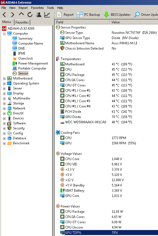Click the Report toolbar button
This screenshot has height=236, width=158.
click(x=65, y=15)
